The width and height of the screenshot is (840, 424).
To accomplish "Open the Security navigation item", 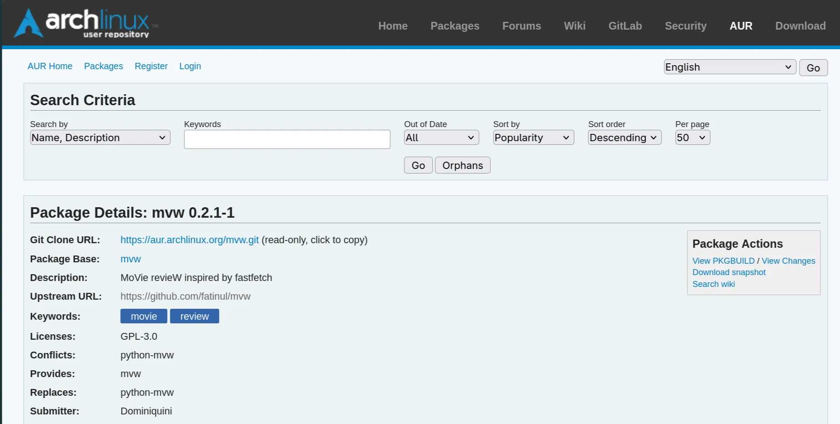I will click(x=685, y=26).
